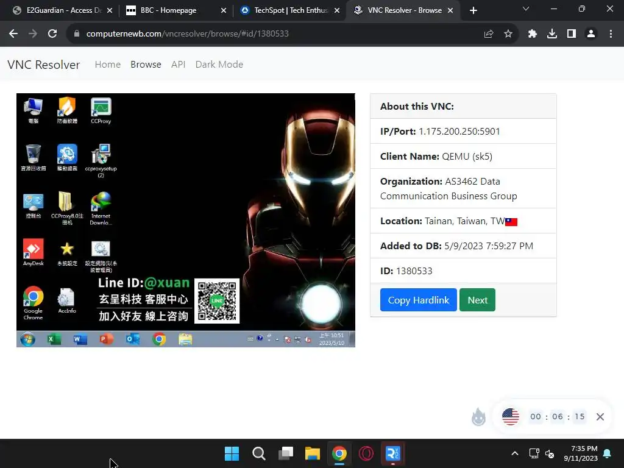This screenshot has width=624, height=468.
Task: Expand the tab search chevron
Action: pyautogui.click(x=526, y=9)
